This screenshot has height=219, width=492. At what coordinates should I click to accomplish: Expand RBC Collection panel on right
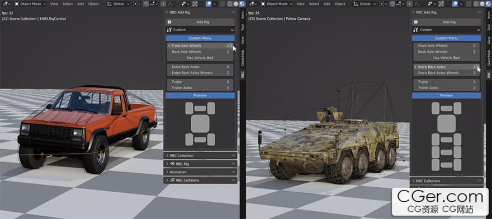[447, 181]
